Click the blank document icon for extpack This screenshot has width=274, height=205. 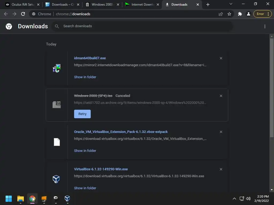pos(57,142)
